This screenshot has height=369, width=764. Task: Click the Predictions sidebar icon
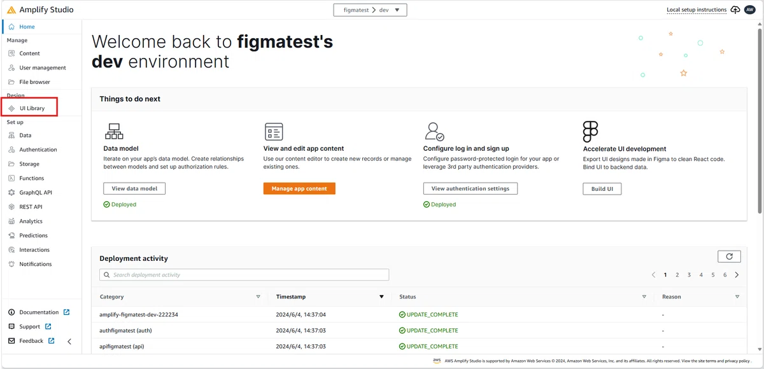[11, 235]
